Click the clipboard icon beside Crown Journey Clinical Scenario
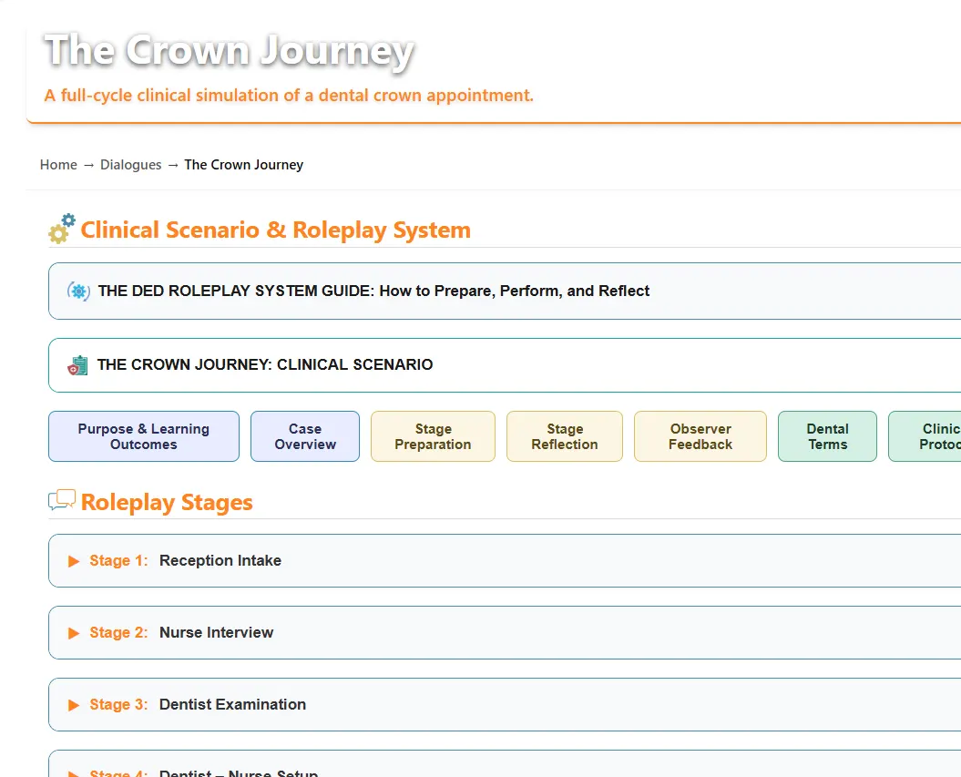Screen dimensions: 961x777 [x=77, y=365]
